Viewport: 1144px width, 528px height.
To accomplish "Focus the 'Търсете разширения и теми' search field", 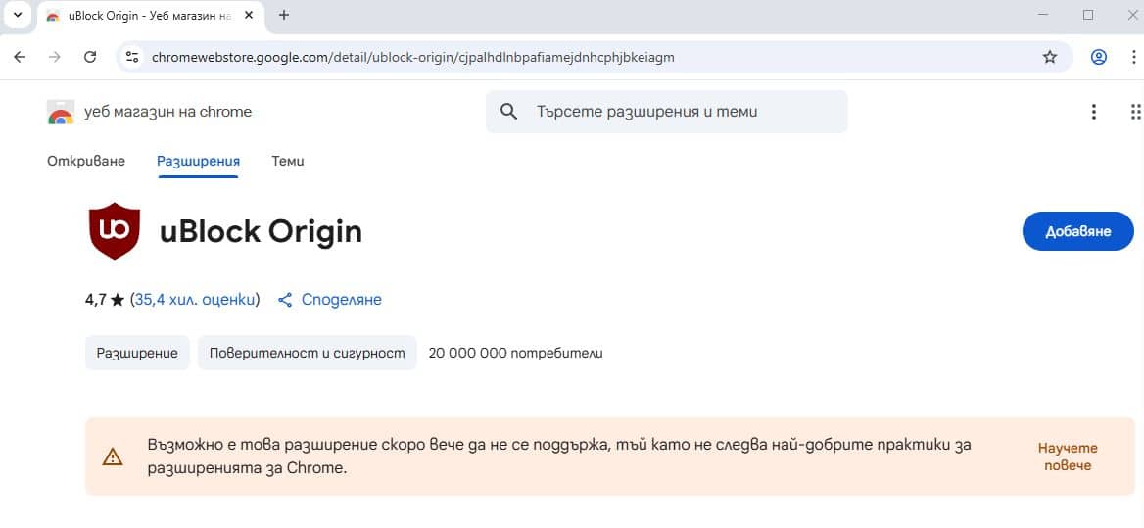I will tap(667, 112).
